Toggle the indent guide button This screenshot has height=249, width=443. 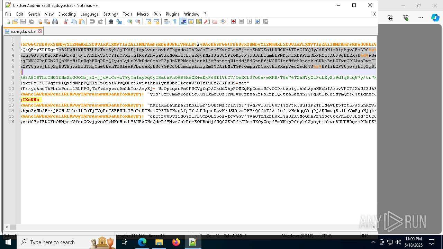(x=183, y=21)
